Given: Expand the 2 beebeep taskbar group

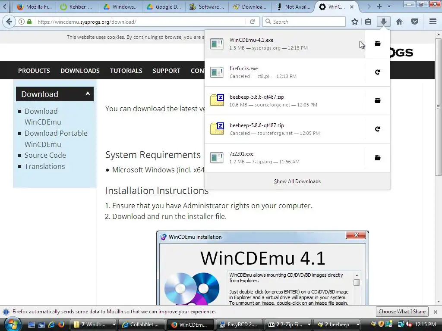Looking at the screenshot, I should 358,325.
